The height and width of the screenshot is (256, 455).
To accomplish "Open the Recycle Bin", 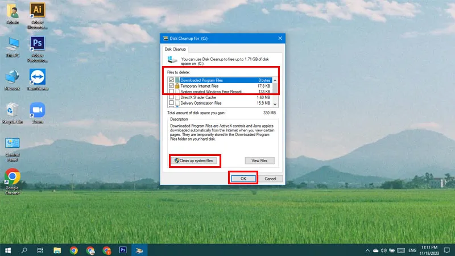I will point(12,113).
